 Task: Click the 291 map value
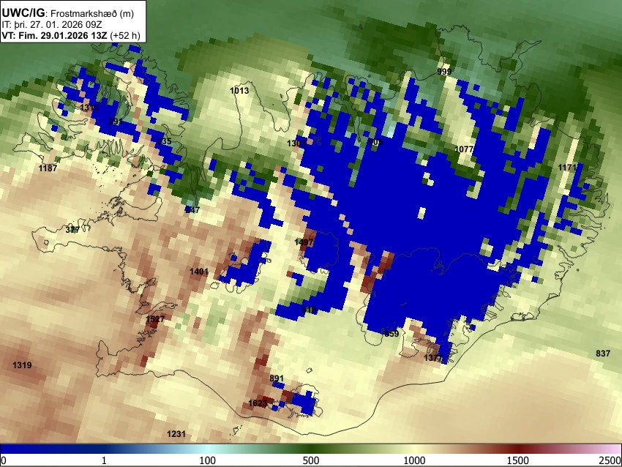pyautogui.click(x=116, y=122)
